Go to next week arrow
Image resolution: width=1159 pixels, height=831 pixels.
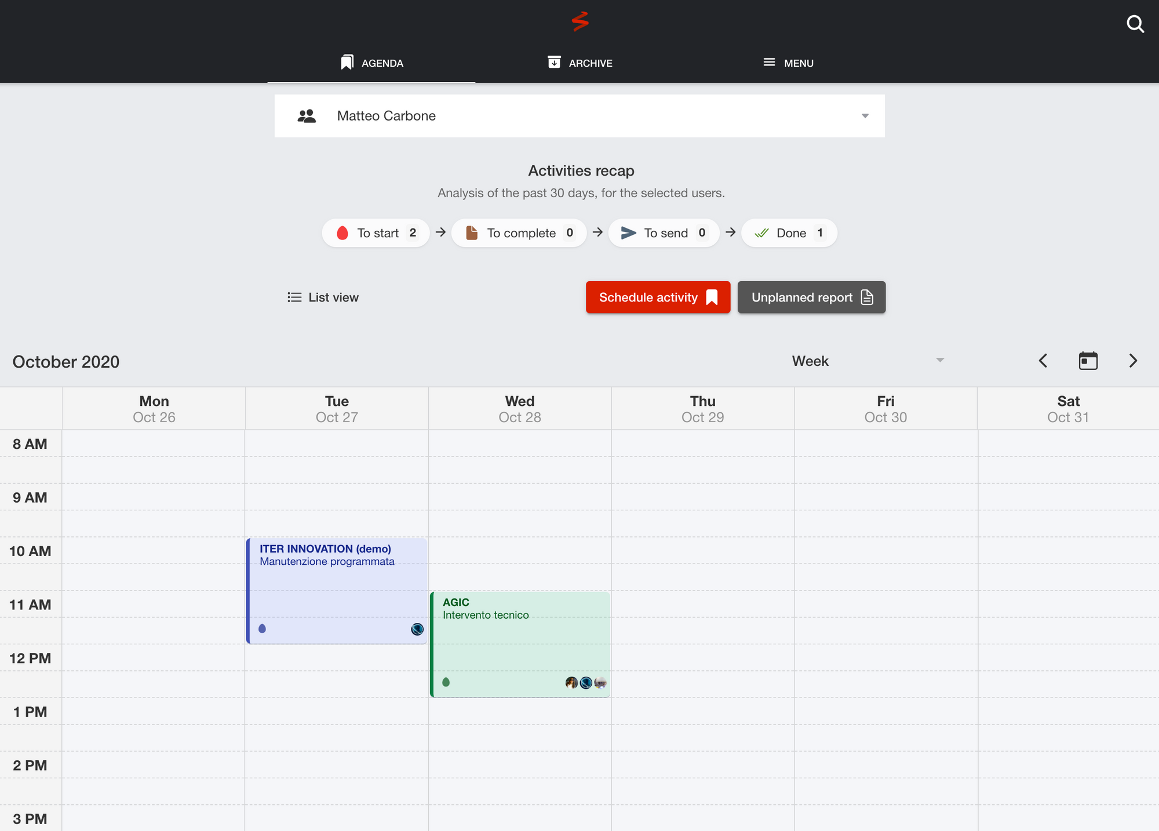(x=1133, y=361)
